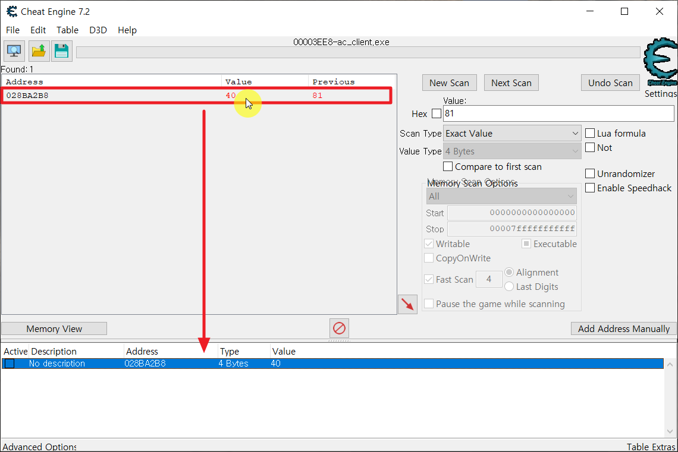Screen dimensions: 678x452
Task: Enable Speedhack checkbox
Action: [590, 188]
